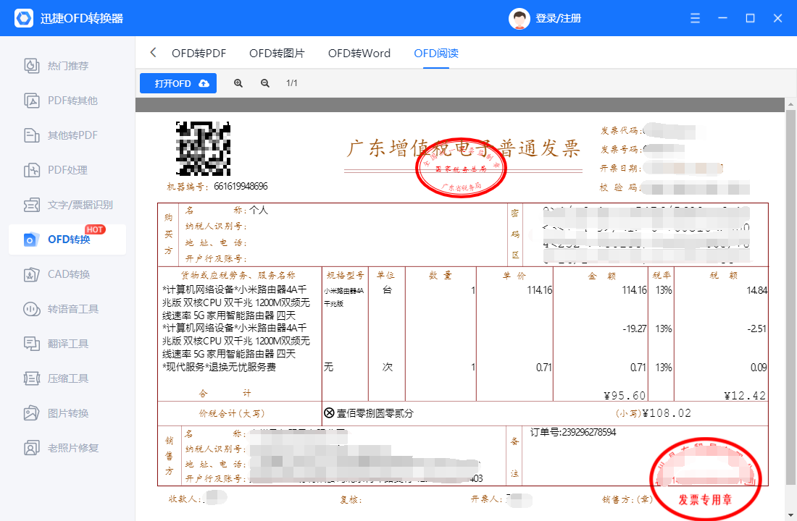Zoom out of the OFD document
The height and width of the screenshot is (521, 797).
point(265,82)
